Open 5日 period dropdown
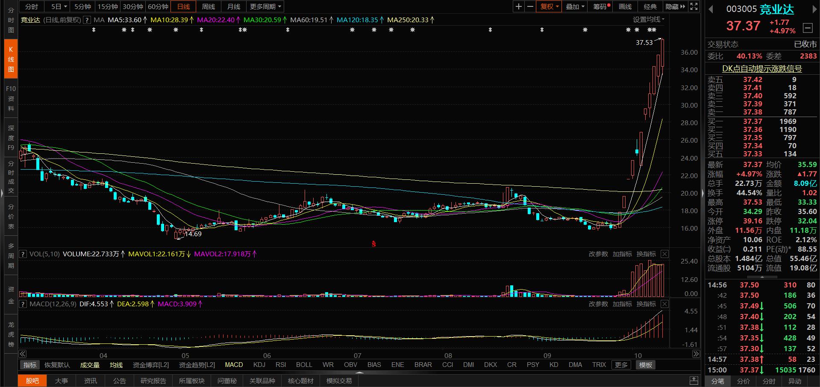Image resolution: width=820 pixels, height=387 pixels. [x=59, y=6]
